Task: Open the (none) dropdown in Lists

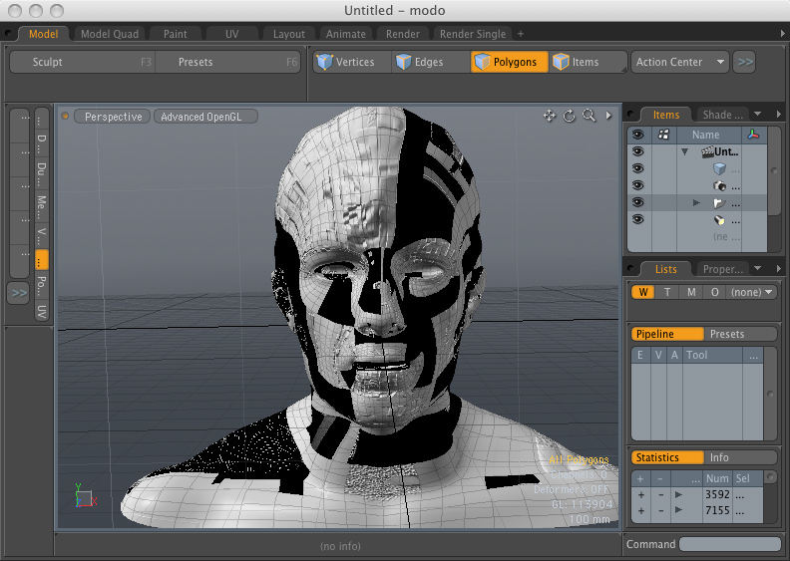Action: click(751, 292)
